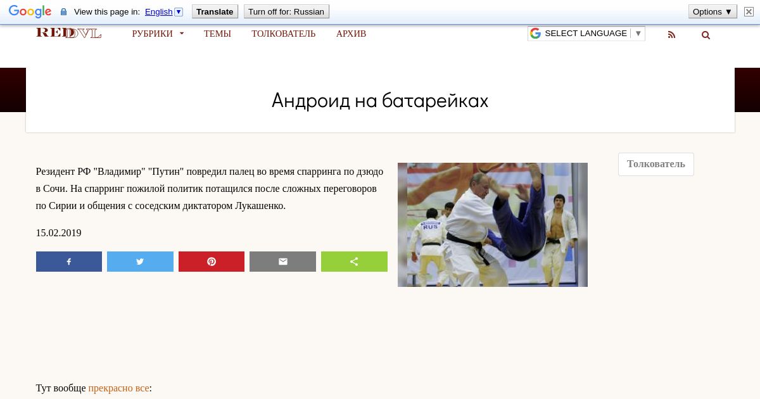The height and width of the screenshot is (399, 760).
Task: Click the Google logo in translate bar
Action: click(x=30, y=11)
